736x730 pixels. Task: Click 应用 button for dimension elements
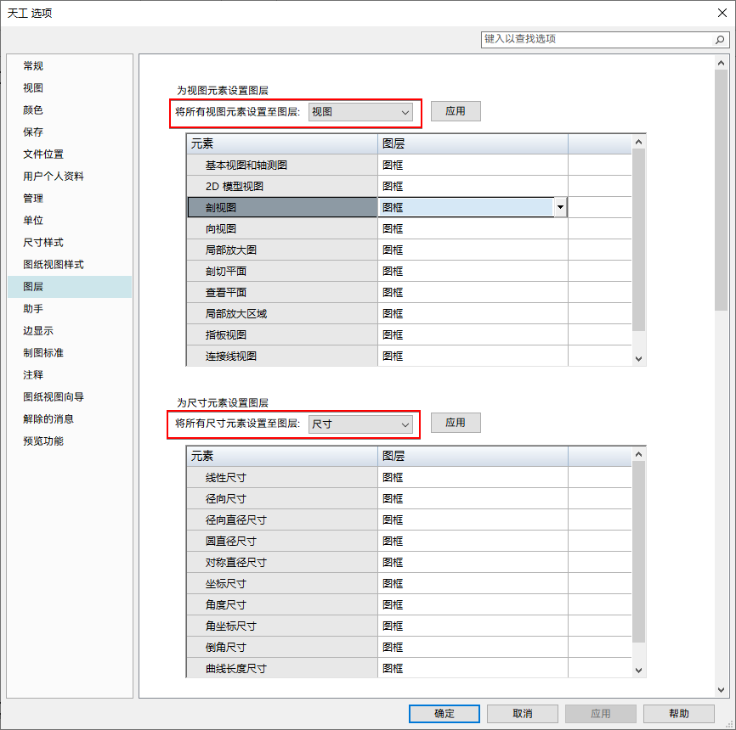pyautogui.click(x=456, y=423)
